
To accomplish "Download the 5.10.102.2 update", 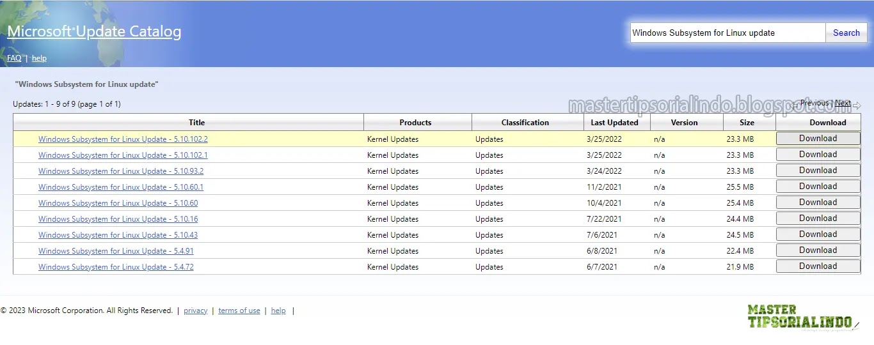I will [x=818, y=139].
